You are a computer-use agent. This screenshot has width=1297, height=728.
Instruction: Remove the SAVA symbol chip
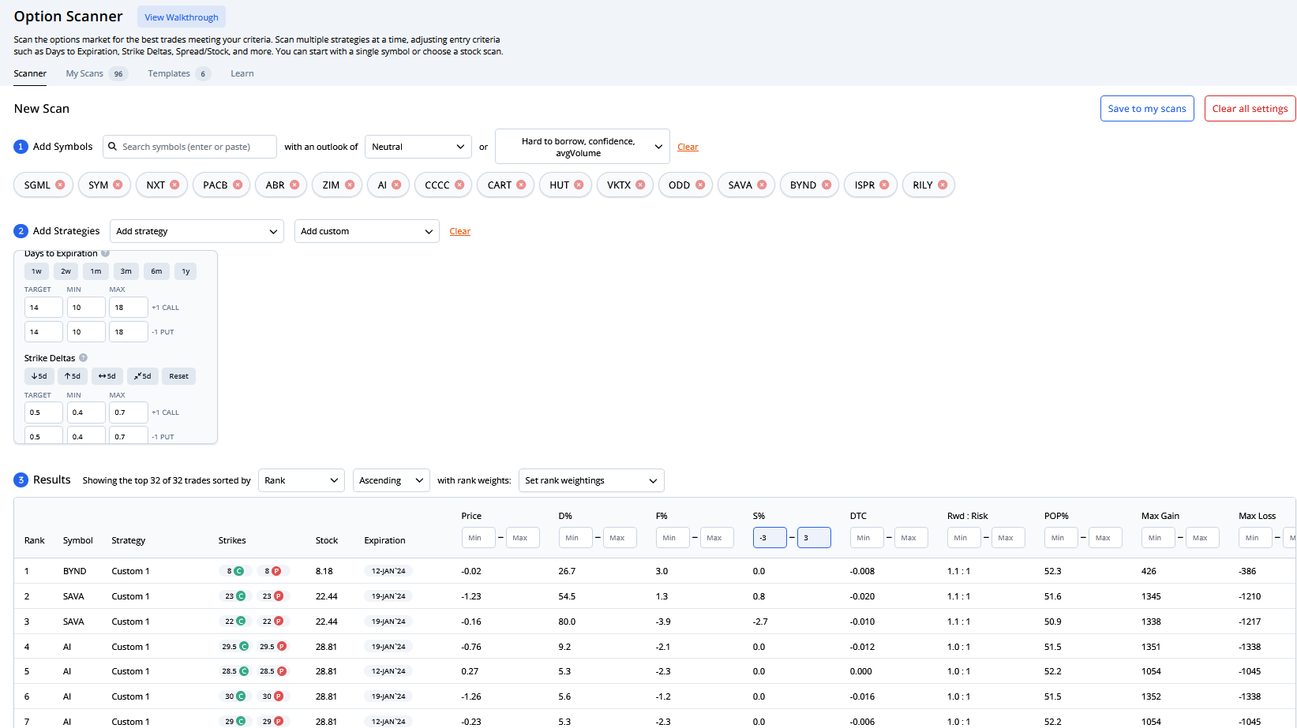pos(762,185)
